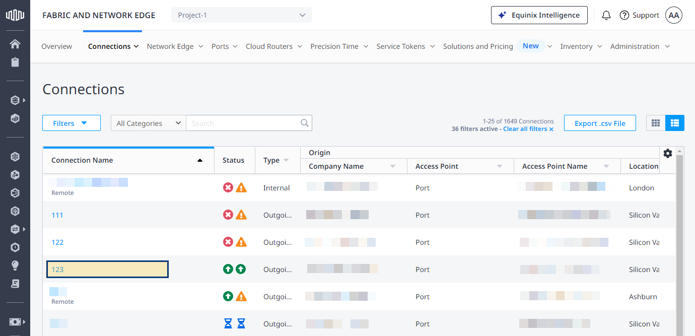Image resolution: width=695 pixels, height=336 pixels.
Task: Click the first green up-arrow icon in row 123
Action: 228,270
